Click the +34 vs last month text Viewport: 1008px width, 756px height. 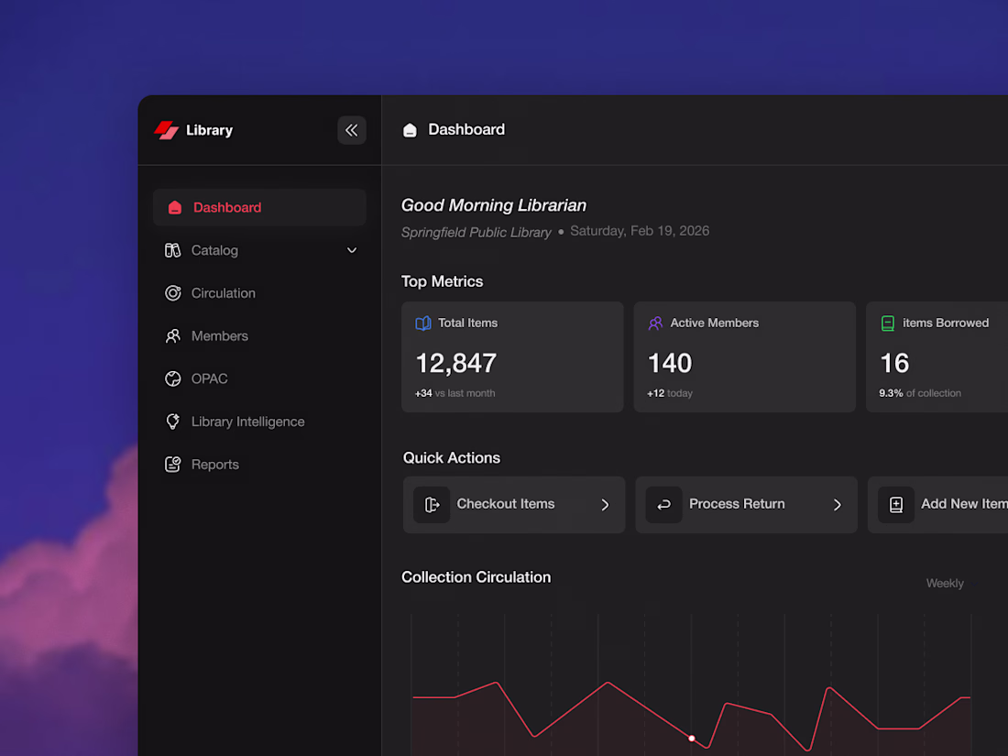[x=455, y=393]
